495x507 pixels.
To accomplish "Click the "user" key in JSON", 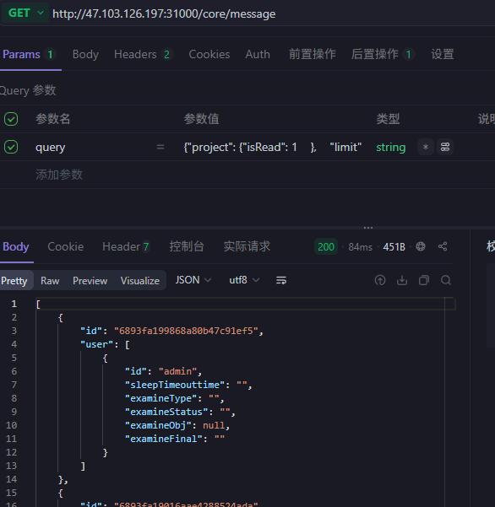I will [x=96, y=344].
